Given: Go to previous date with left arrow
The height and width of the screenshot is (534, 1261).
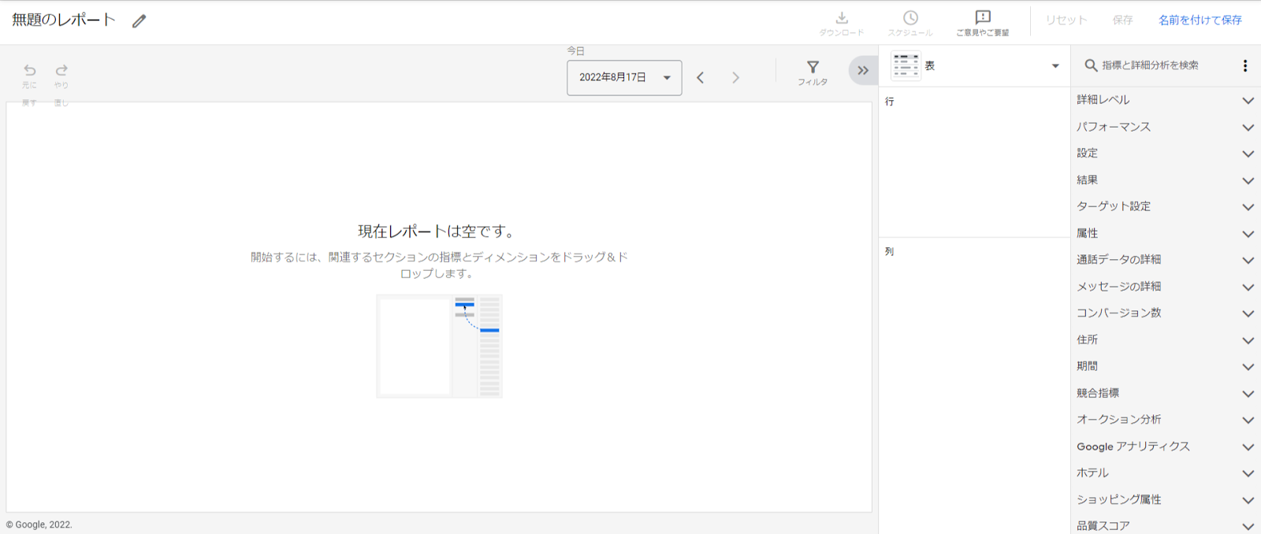Looking at the screenshot, I should click(x=701, y=77).
